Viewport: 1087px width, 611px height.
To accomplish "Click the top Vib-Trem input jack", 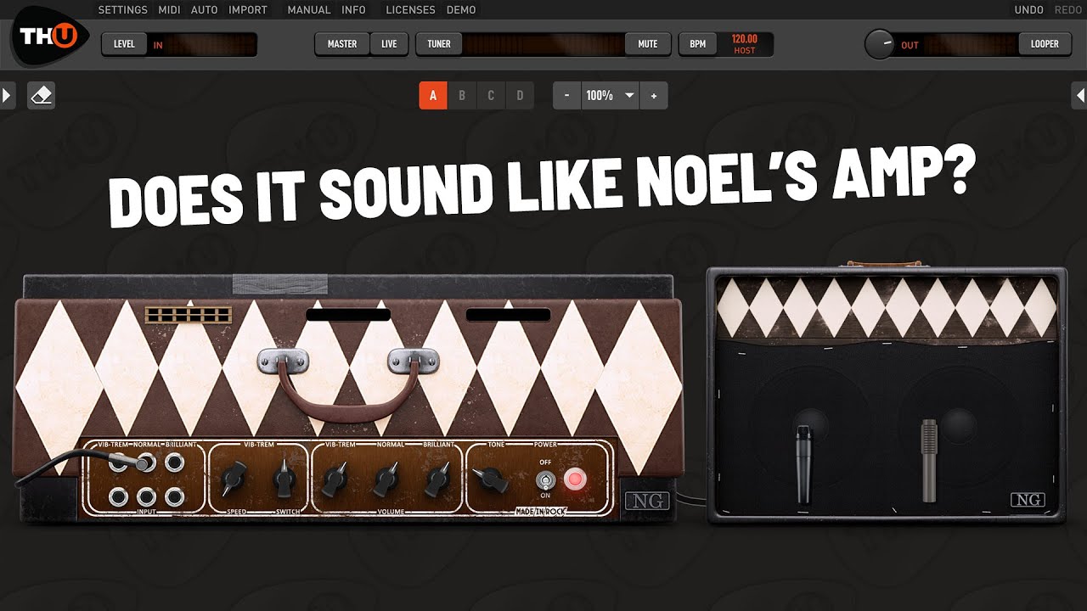I will (x=117, y=462).
